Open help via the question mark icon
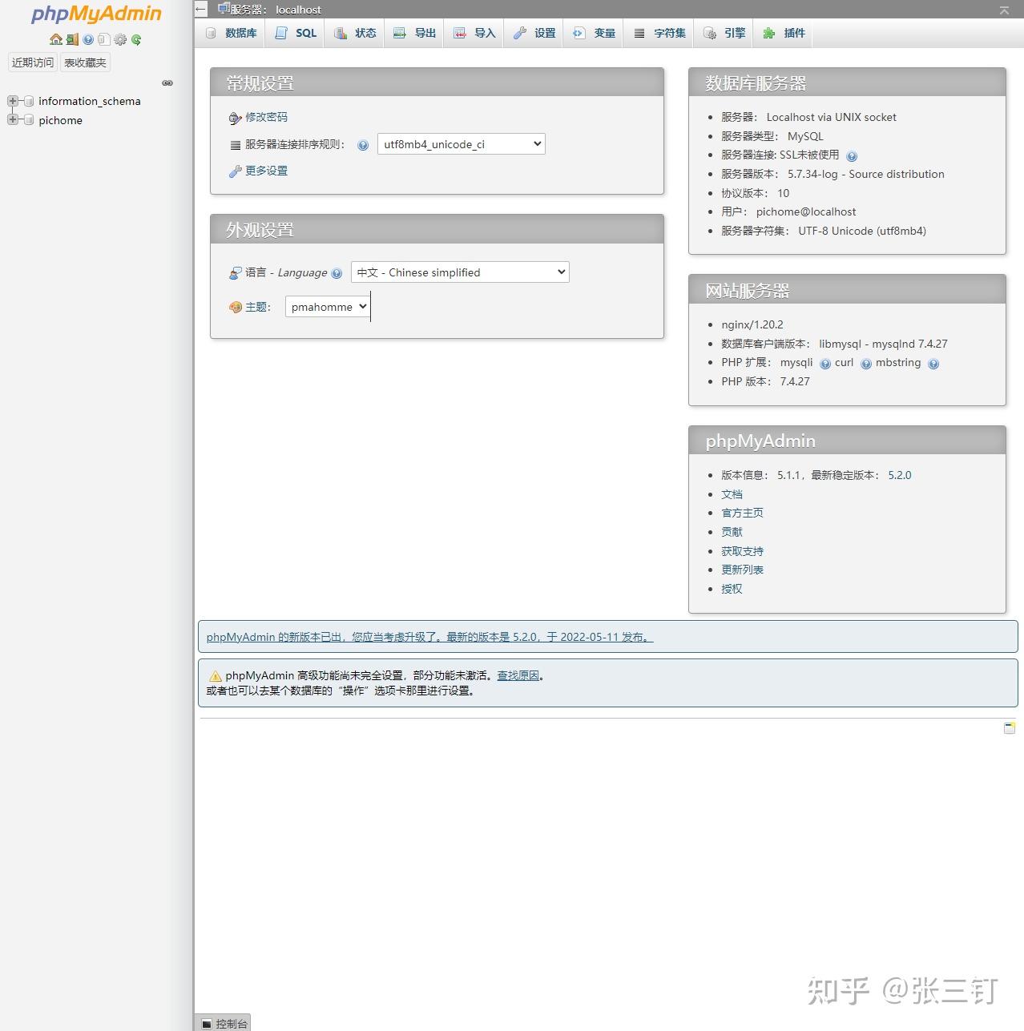The width and height of the screenshot is (1024, 1031). pyautogui.click(x=88, y=39)
